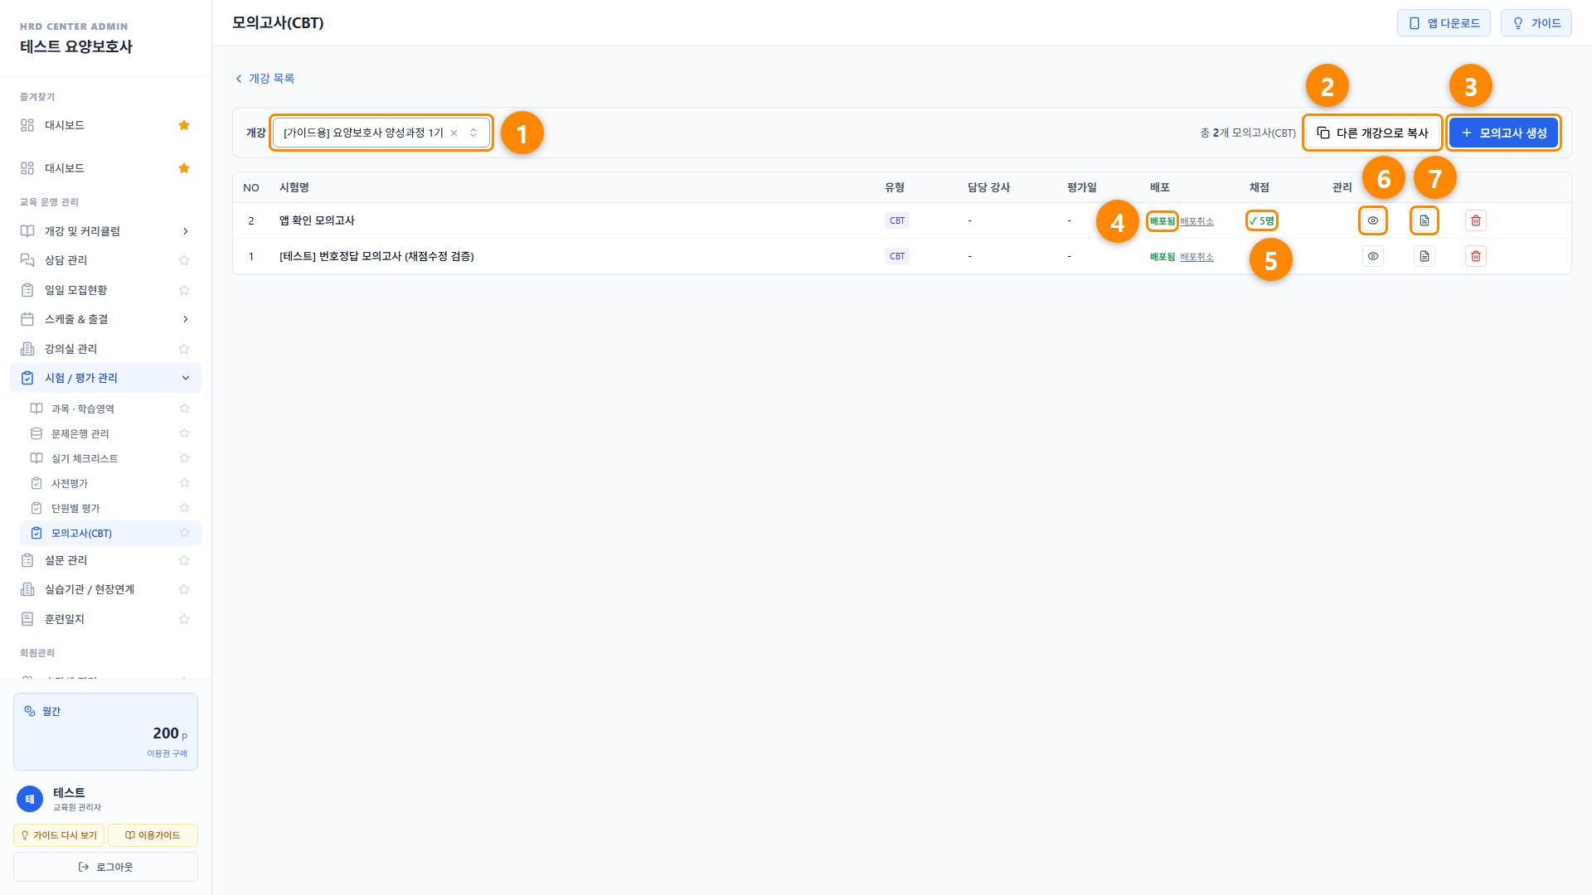Unfavorite the first 대시보드 star
Screen dimensions: 1592x895
[x=184, y=125]
